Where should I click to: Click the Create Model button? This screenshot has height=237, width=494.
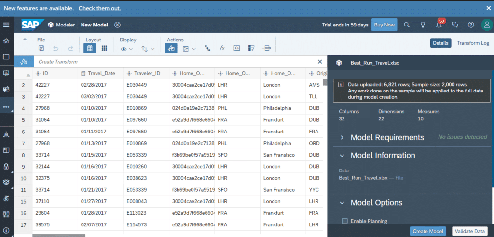[x=428, y=231]
